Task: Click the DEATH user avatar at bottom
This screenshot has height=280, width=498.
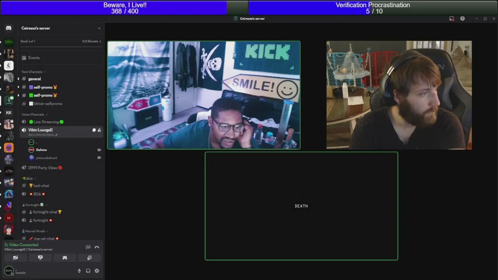Action: click(x=9, y=271)
